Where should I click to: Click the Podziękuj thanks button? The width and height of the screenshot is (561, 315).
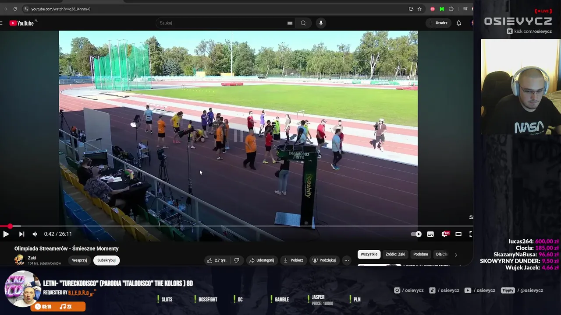point(324,260)
